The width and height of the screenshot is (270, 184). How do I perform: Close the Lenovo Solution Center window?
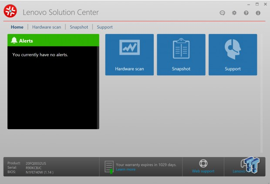point(265,4)
